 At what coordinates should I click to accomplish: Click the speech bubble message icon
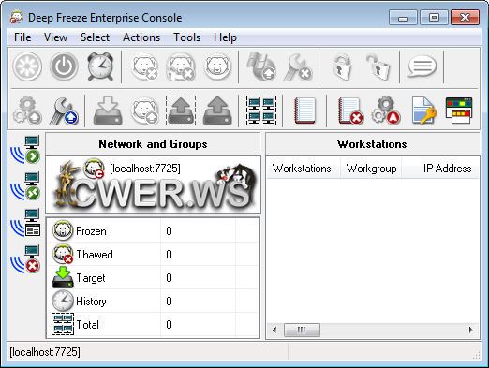click(422, 66)
